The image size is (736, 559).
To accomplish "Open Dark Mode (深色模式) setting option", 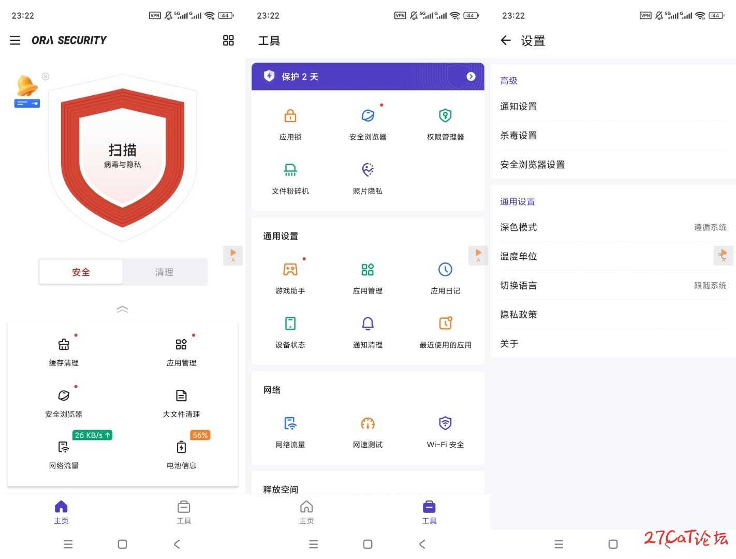I will [x=613, y=227].
